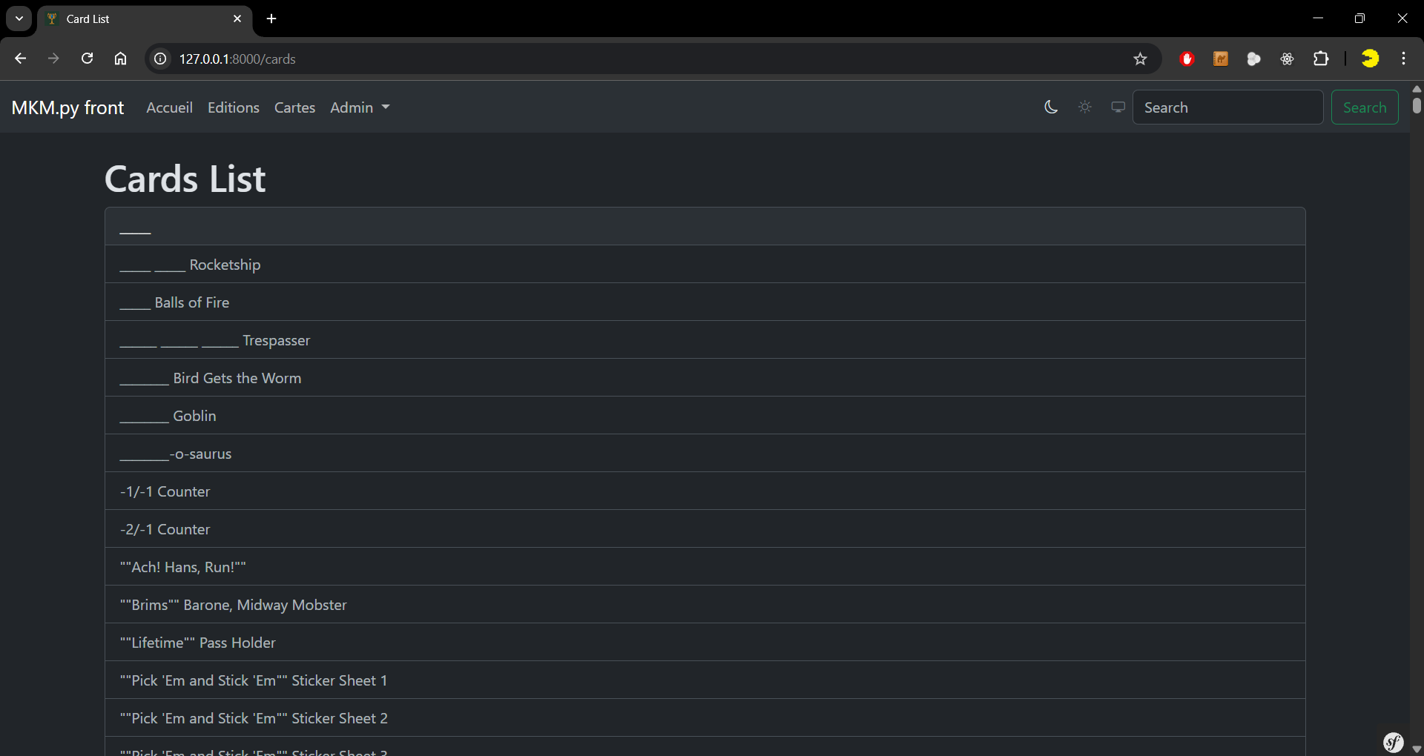This screenshot has height=756, width=1424.
Task: Open the Pac-Man profile avatar
Action: pyautogui.click(x=1370, y=59)
